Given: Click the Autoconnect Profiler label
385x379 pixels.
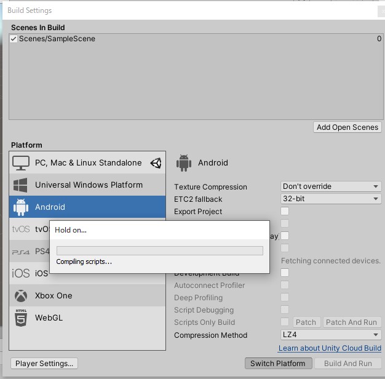Looking at the screenshot, I should pos(209,285).
